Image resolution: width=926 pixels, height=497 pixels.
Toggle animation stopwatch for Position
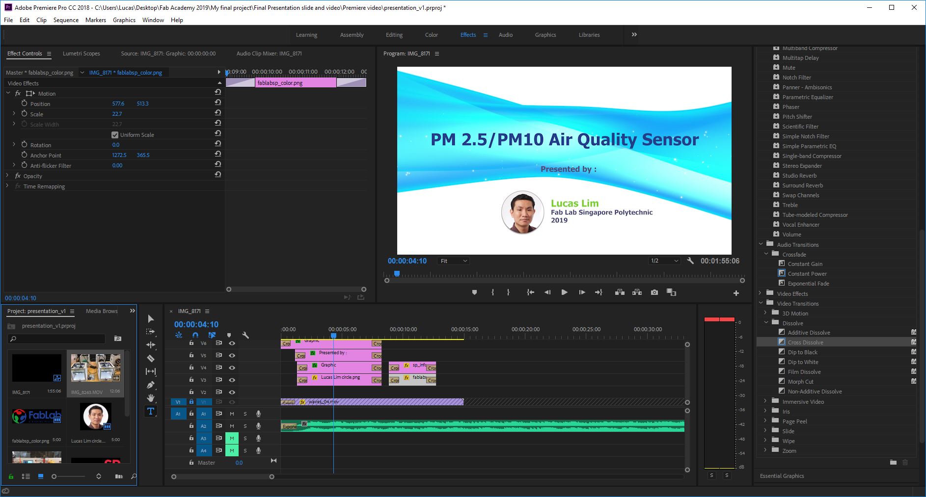24,104
